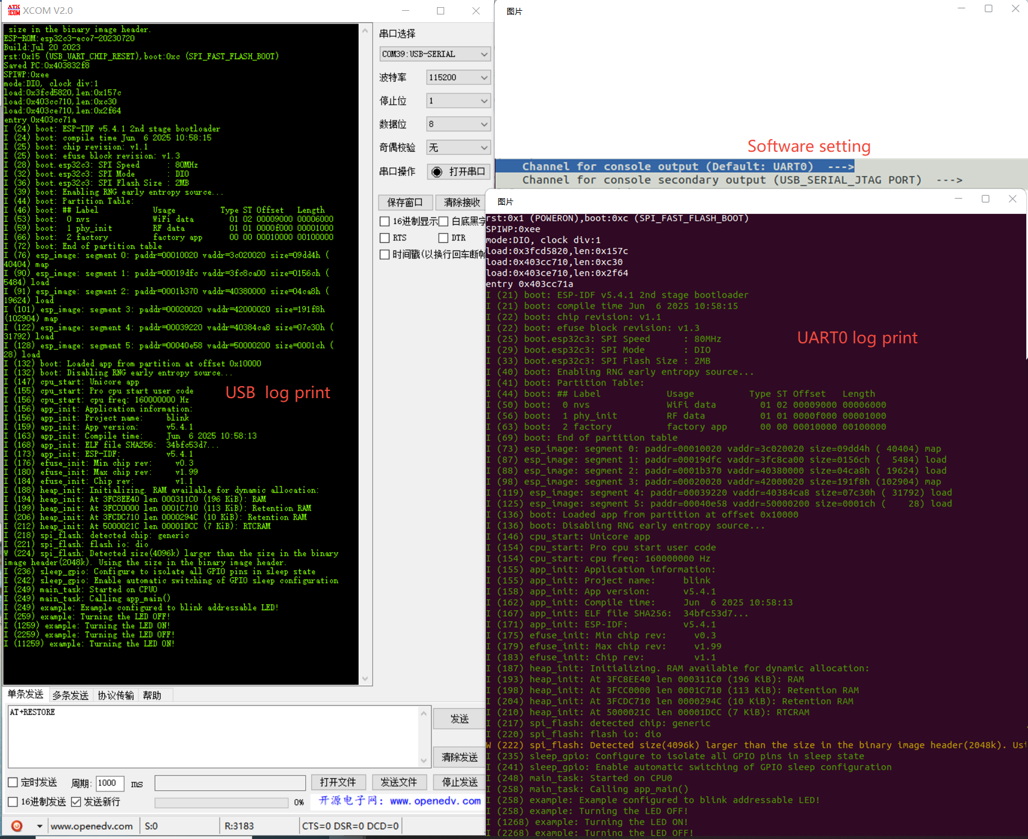This screenshot has height=839, width=1028.
Task: Click 'Turning the LED ON!' line at 11259
Action: pyautogui.click(x=90, y=644)
